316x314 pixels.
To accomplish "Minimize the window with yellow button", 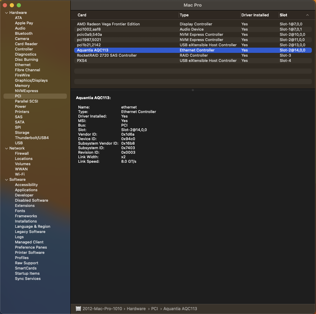I will tap(12, 5).
